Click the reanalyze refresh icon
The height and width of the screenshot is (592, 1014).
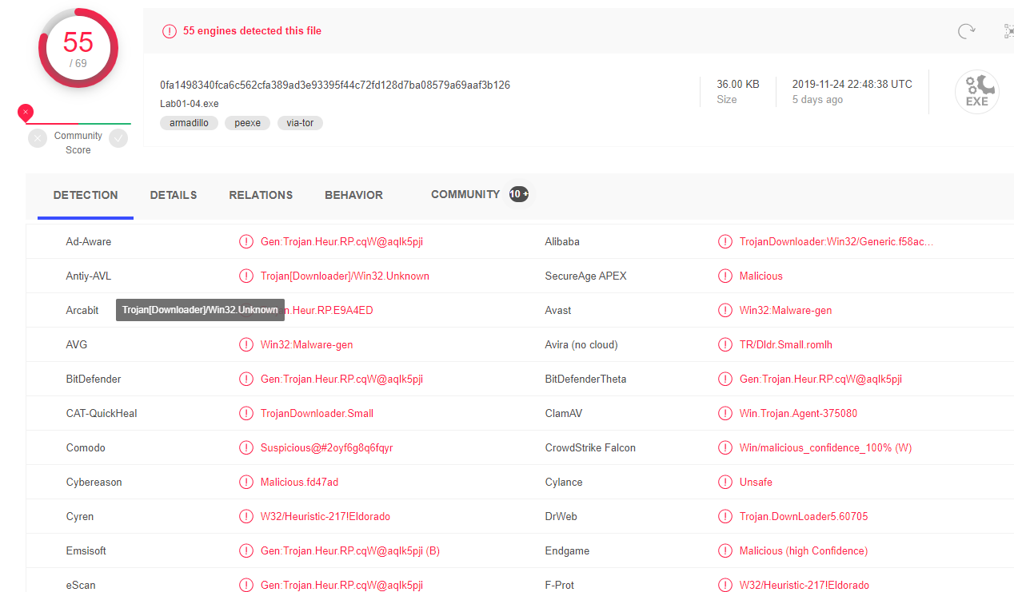[x=966, y=31]
